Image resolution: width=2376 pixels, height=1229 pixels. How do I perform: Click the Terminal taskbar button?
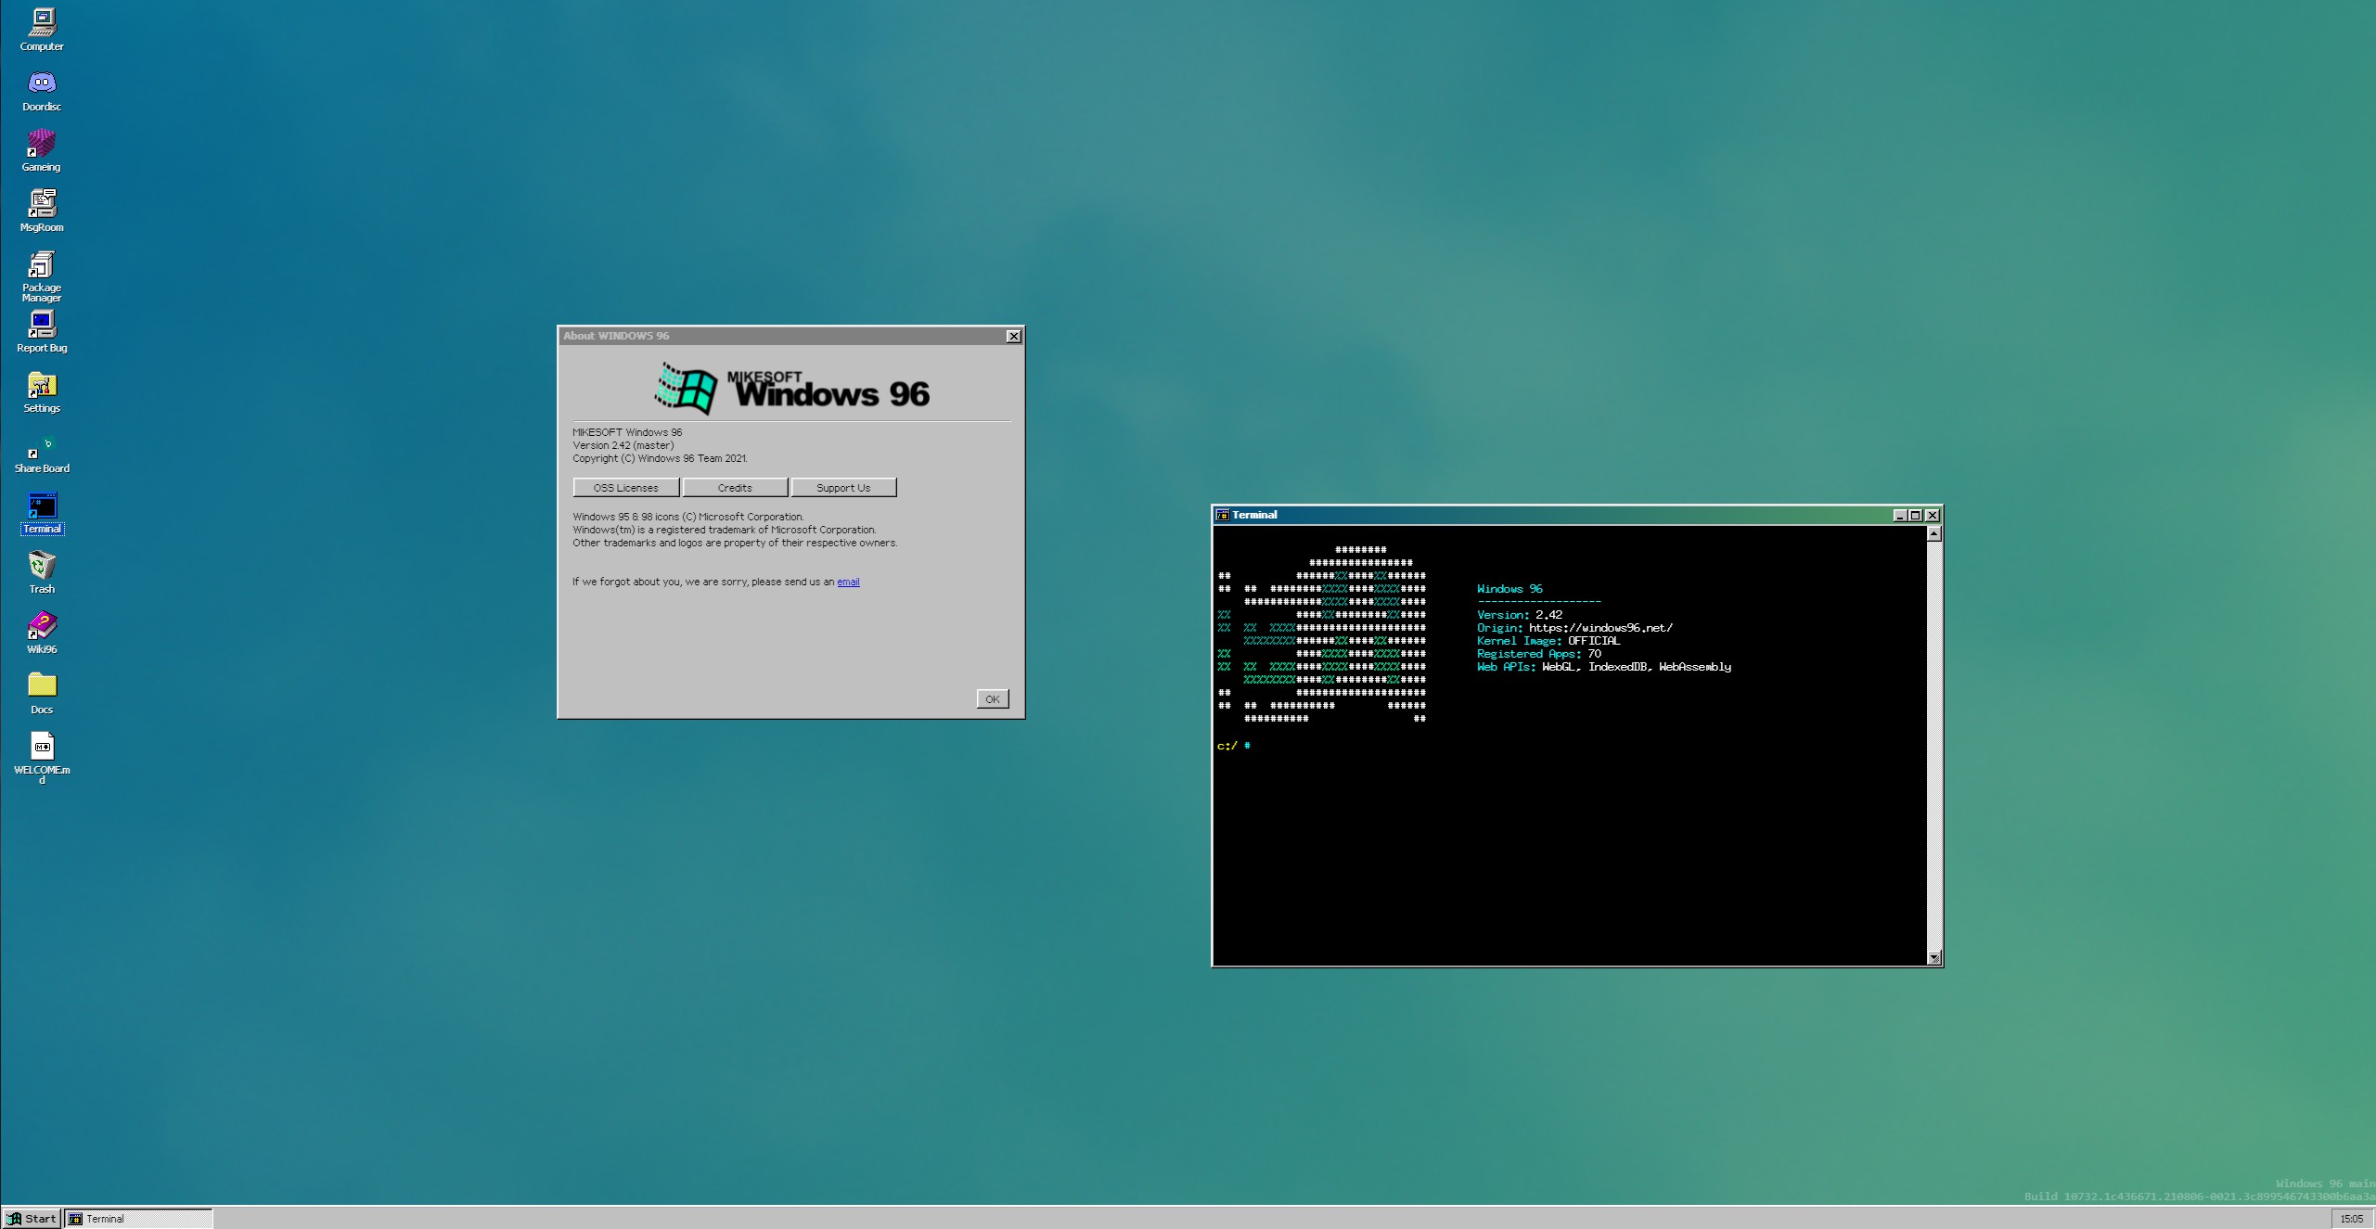click(138, 1219)
